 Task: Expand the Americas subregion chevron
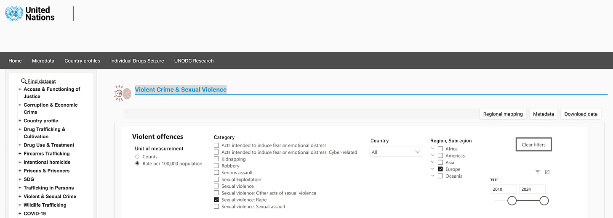click(433, 155)
